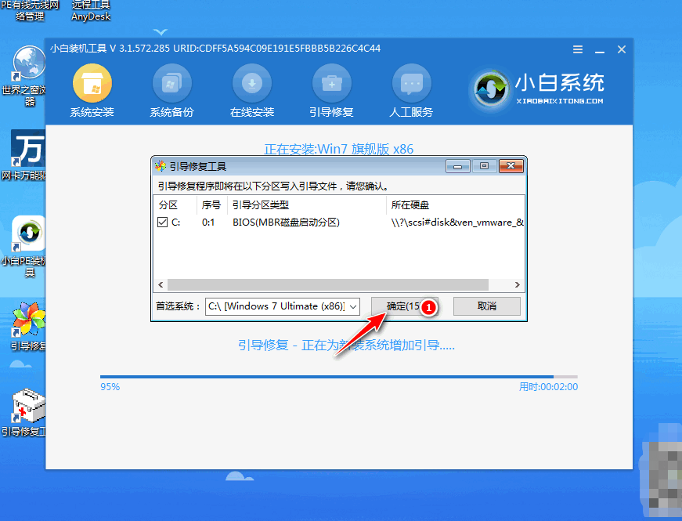Screen dimensions: 682x521
Task: Click the 所在硬盘 column header
Action: pos(455,205)
